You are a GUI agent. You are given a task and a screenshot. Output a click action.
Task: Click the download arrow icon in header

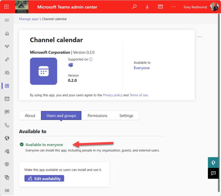pos(147,7)
